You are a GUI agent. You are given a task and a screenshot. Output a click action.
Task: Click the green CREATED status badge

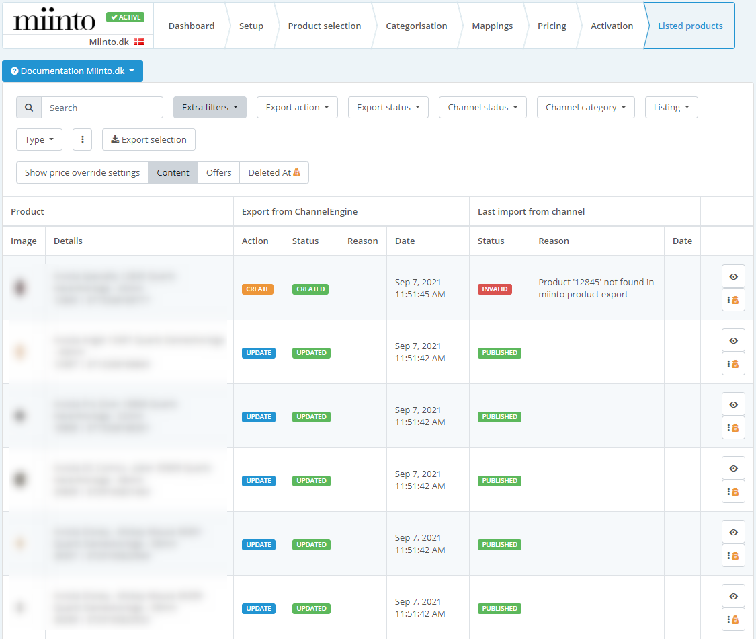pos(310,289)
